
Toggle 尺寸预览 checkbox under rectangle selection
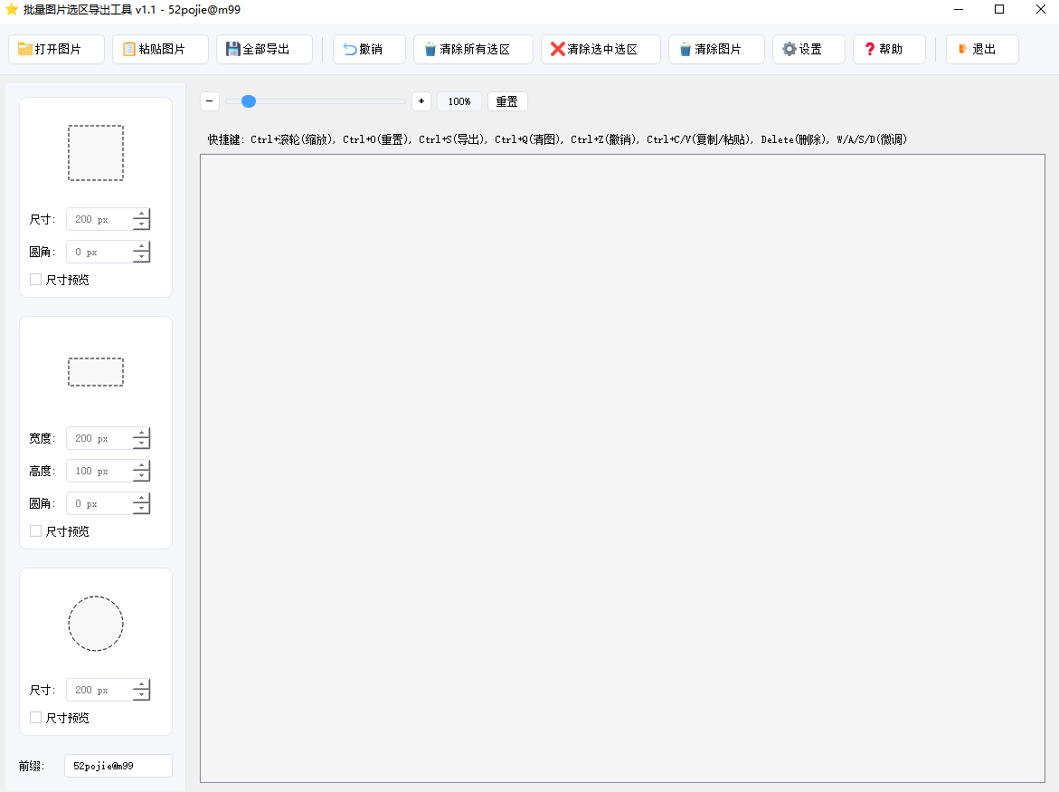36,531
